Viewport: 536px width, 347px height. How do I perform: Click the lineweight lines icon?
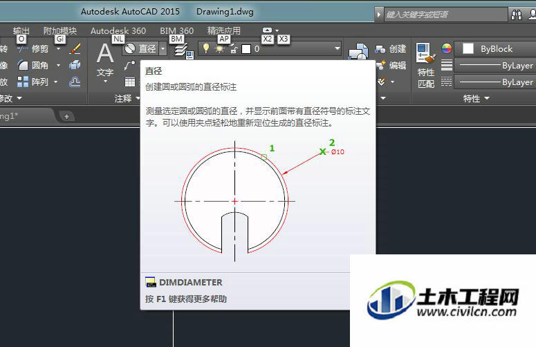click(447, 65)
